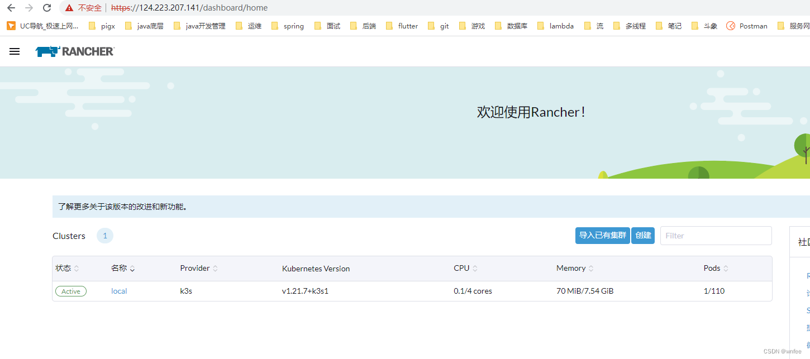This screenshot has width=810, height=359.
Task: Click the 导入已有集群 button
Action: [x=603, y=236]
